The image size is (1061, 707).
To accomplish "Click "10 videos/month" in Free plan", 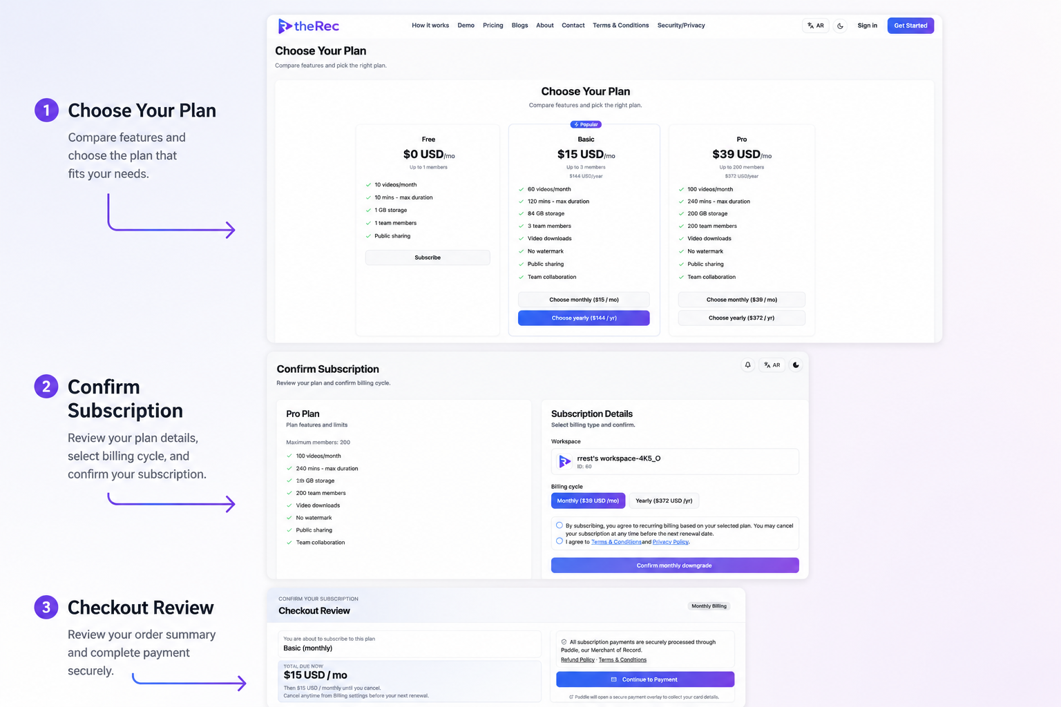I will (x=396, y=185).
